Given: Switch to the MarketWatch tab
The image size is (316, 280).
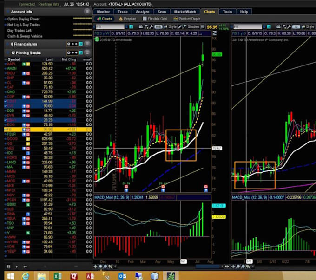Looking at the screenshot, I should (185, 12).
